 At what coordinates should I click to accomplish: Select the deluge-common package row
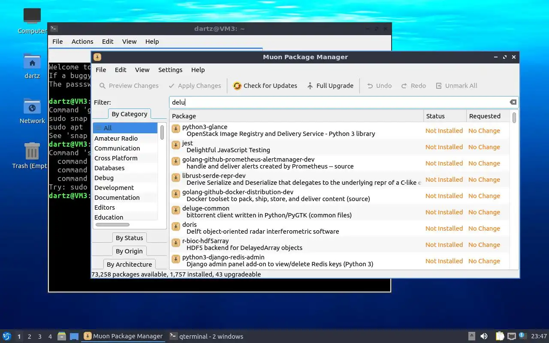click(x=340, y=212)
